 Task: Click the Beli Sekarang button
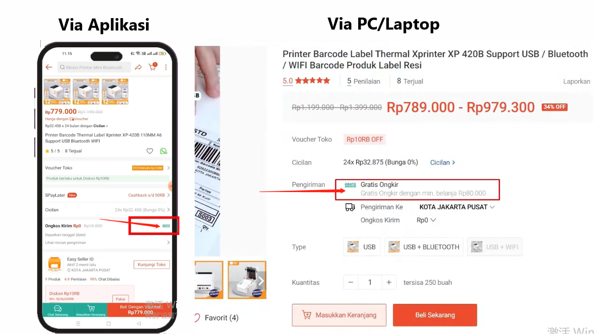coord(435,315)
